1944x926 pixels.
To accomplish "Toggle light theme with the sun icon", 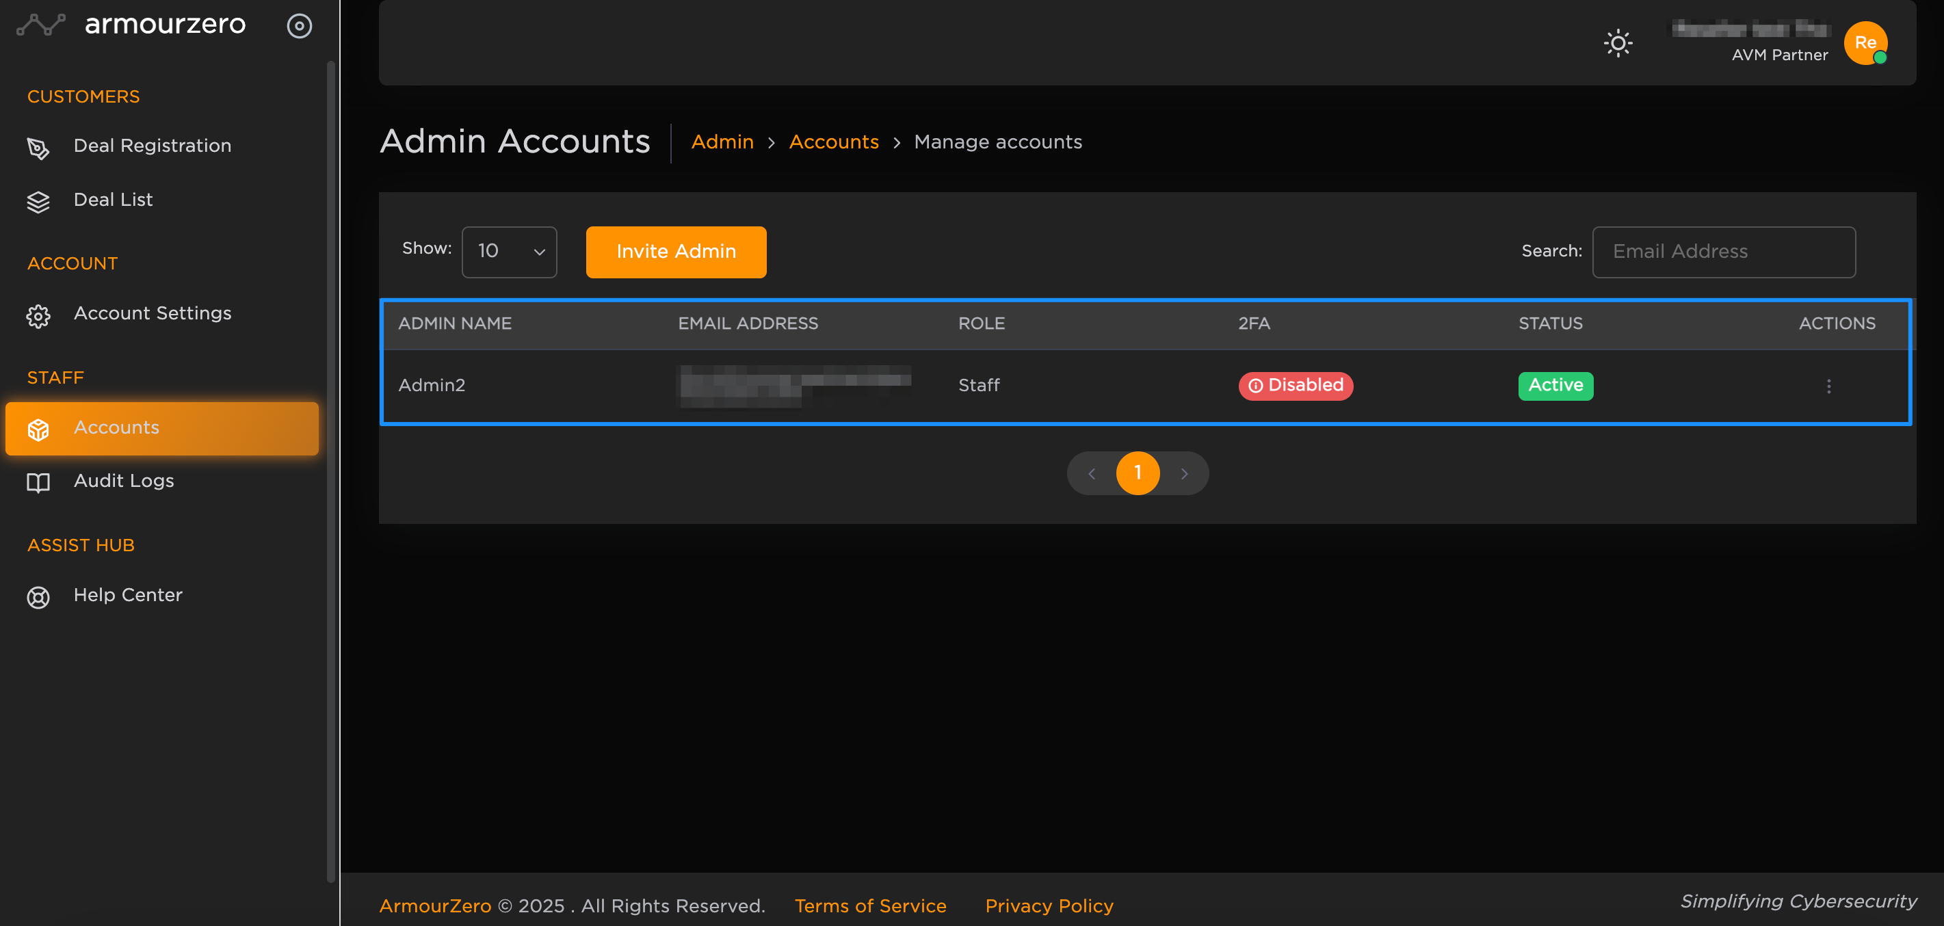I will point(1617,43).
